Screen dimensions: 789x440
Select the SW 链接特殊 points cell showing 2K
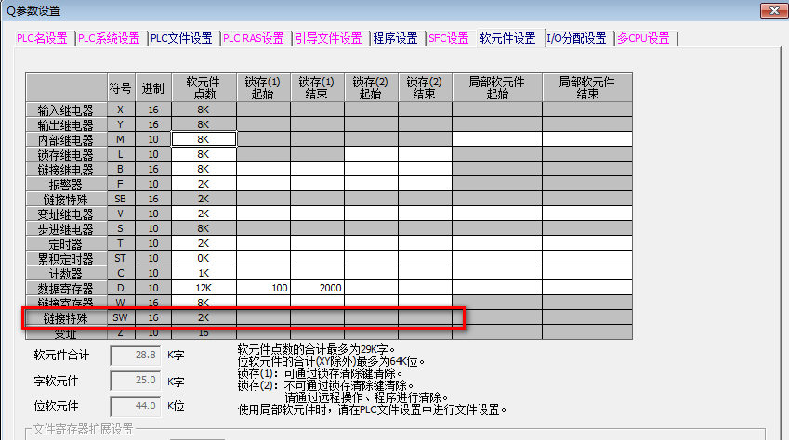coord(204,317)
